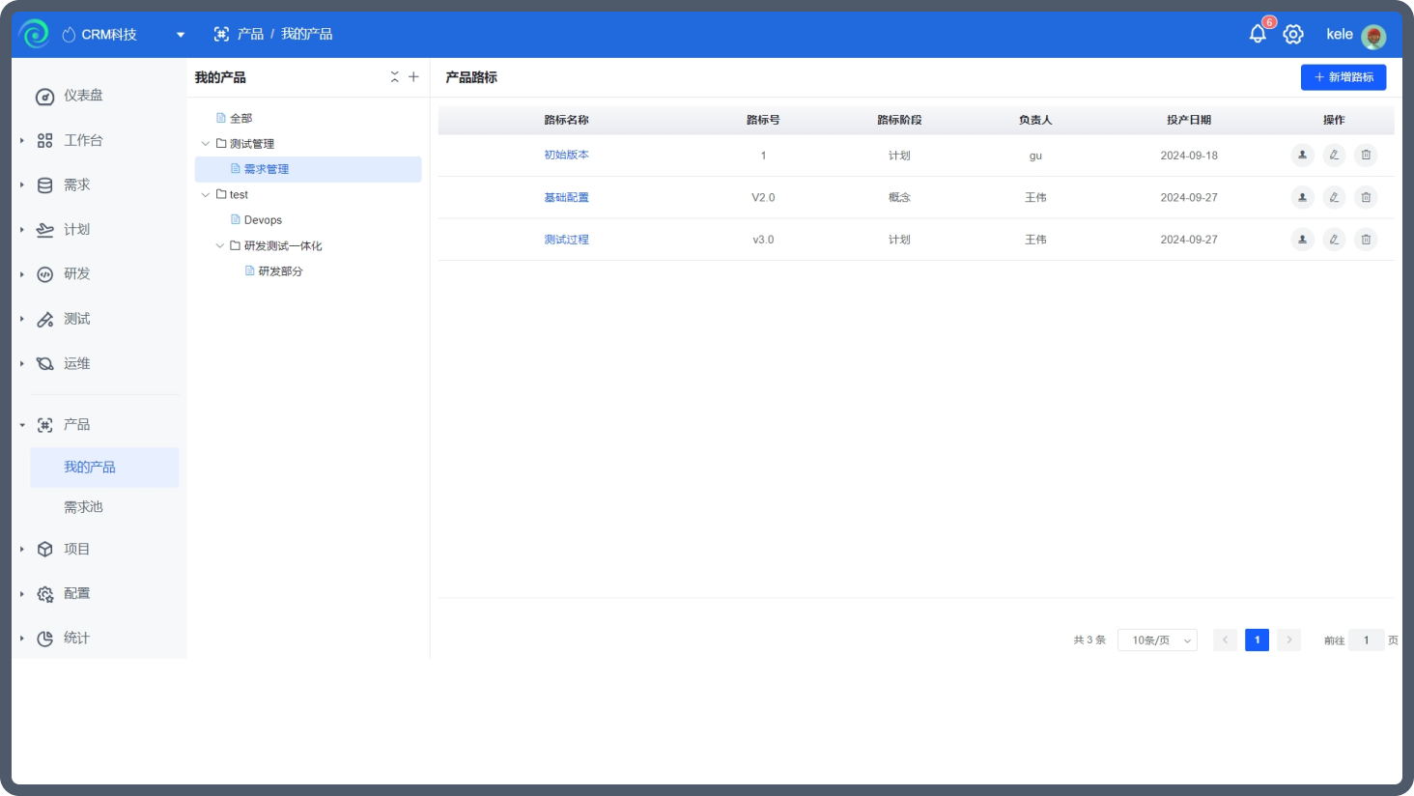Collapse all tree nodes icon in 我的产品
The height and width of the screenshot is (796, 1414).
394,77
